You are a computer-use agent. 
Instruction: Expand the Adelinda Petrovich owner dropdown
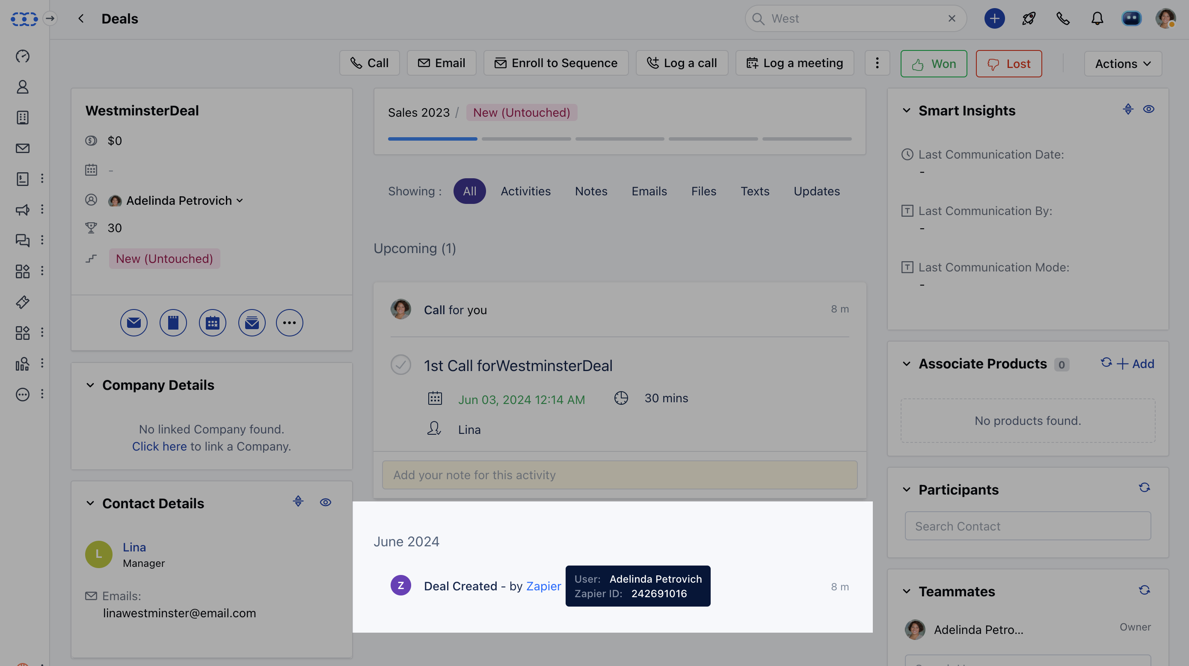click(240, 200)
